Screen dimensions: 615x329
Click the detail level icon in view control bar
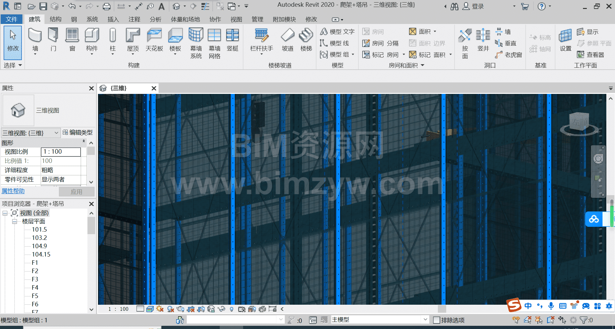pyautogui.click(x=140, y=309)
